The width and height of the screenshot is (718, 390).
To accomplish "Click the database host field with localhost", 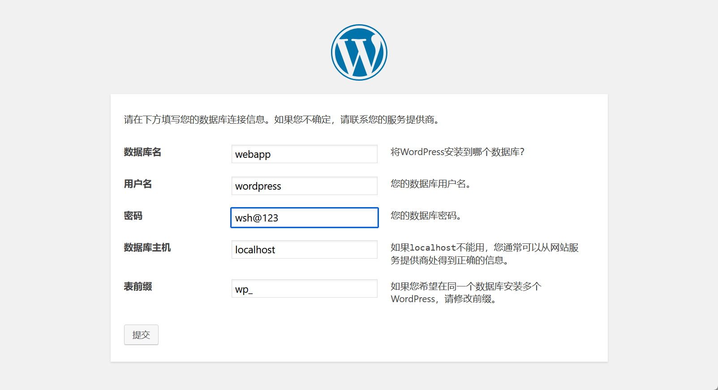I will 305,249.
